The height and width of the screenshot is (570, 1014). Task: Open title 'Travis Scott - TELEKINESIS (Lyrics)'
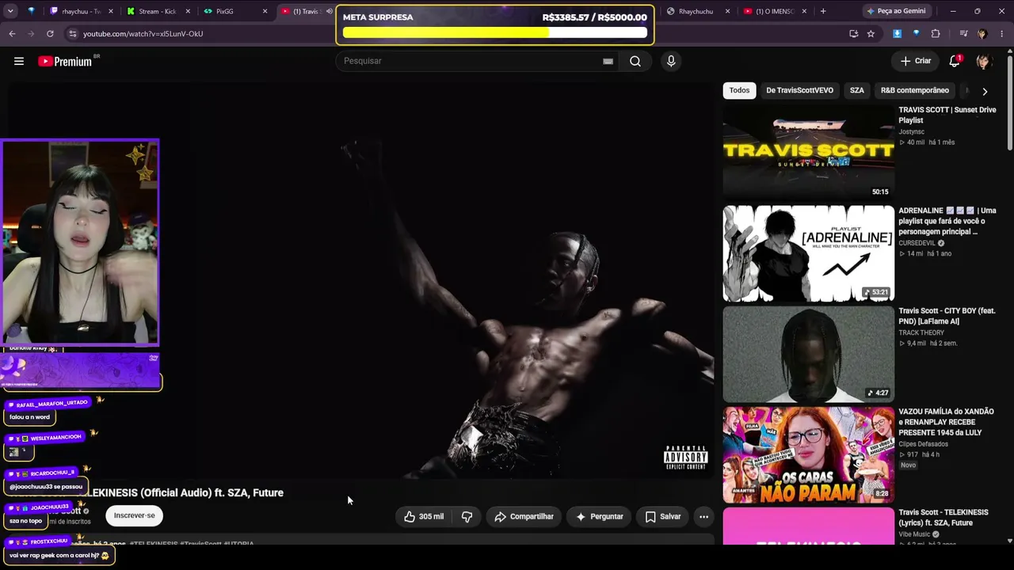pos(943,518)
